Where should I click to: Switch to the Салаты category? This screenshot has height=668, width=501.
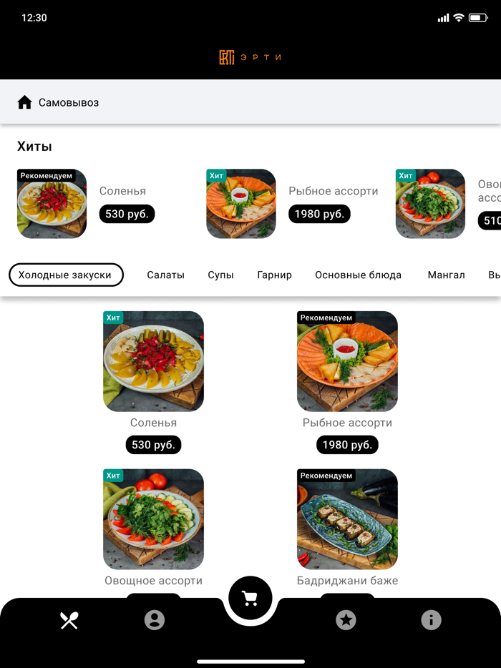[x=165, y=275]
